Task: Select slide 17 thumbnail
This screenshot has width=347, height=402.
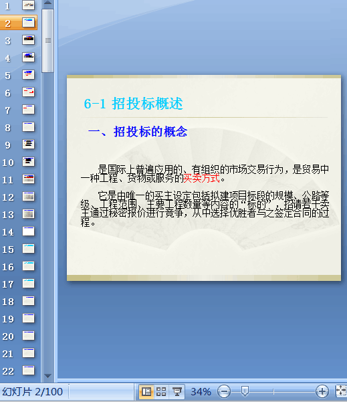Action: pyautogui.click(x=29, y=284)
